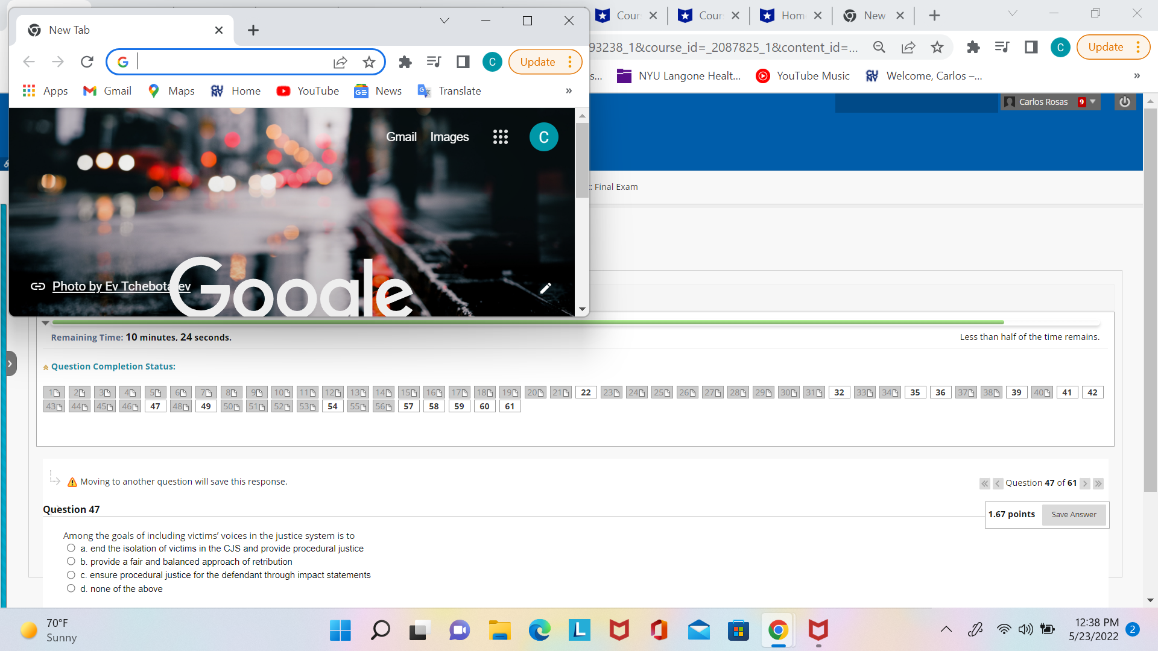Open the Google apps grid menu

[501, 137]
